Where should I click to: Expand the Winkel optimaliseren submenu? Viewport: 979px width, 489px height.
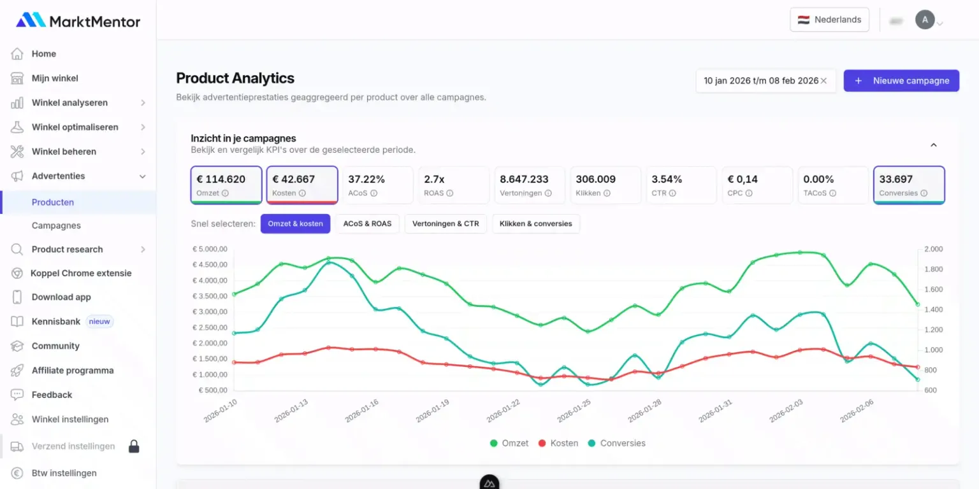point(143,127)
